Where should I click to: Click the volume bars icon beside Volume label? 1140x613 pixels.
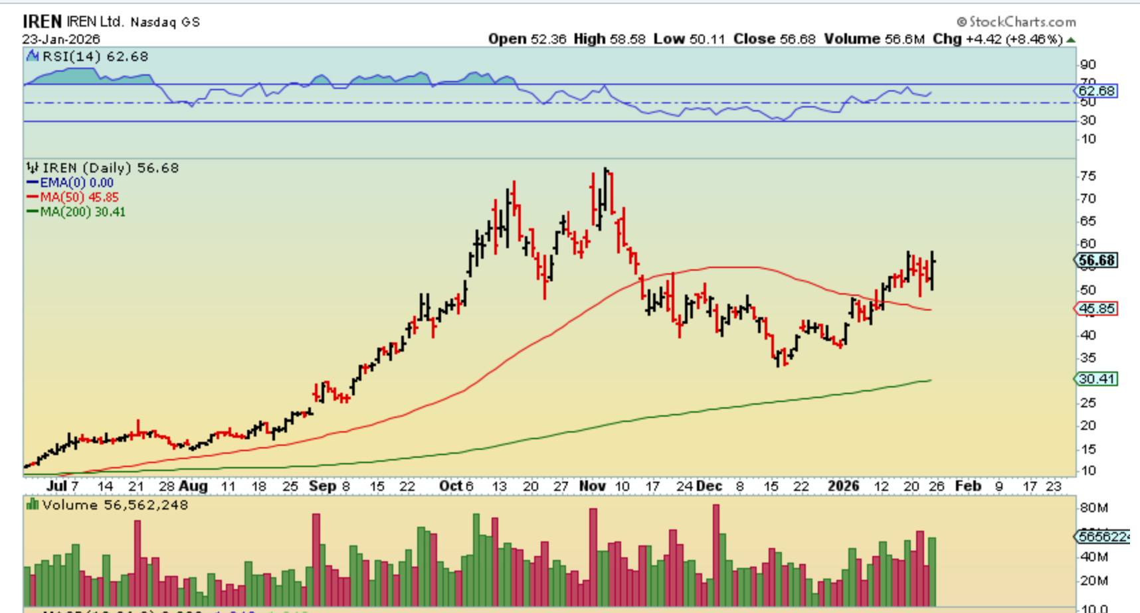click(33, 505)
